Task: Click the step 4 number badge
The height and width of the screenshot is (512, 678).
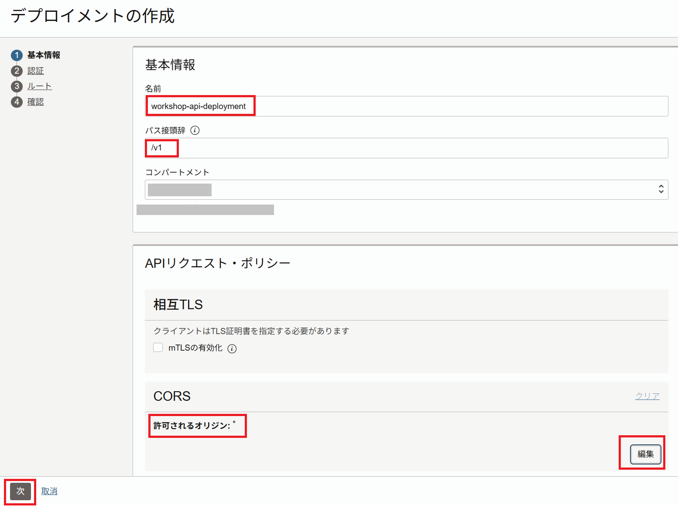Action: tap(17, 102)
